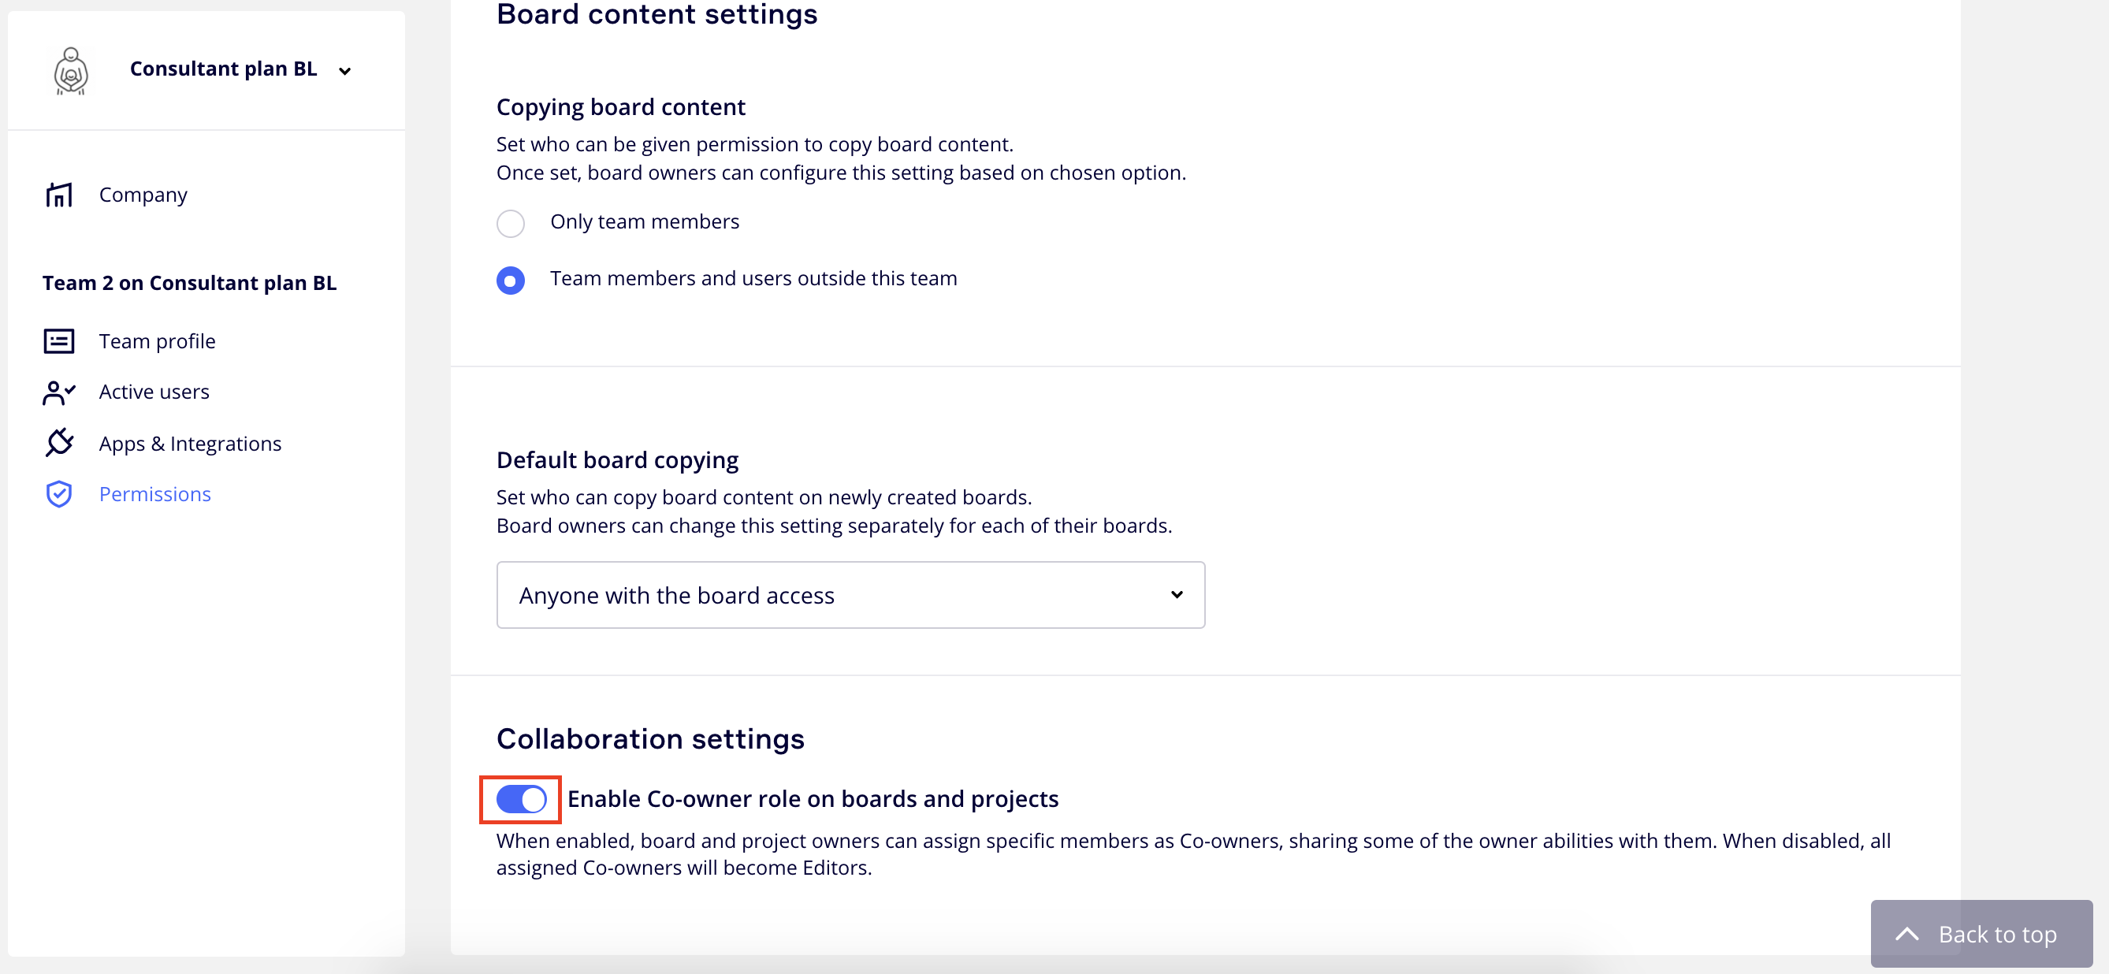Open the Default board copying dropdown
2109x974 pixels.
(x=849, y=595)
